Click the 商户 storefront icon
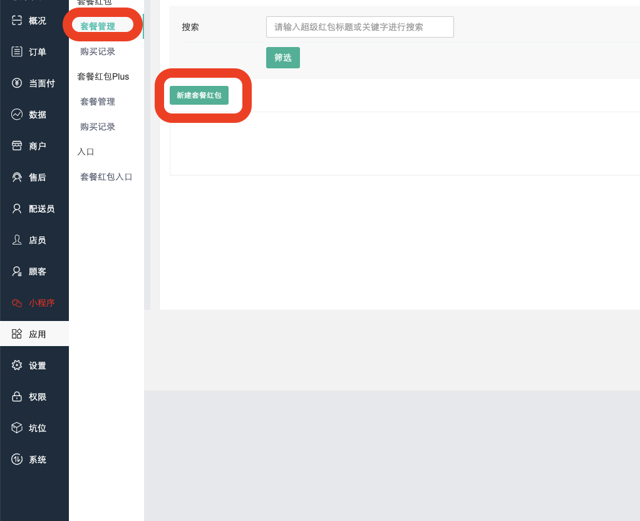640x521 pixels. click(17, 146)
